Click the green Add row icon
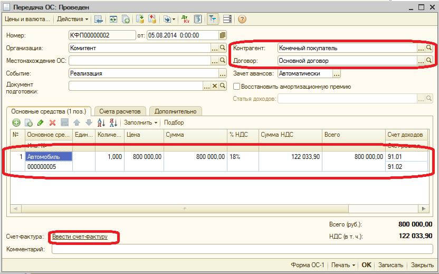This screenshot has width=439, height=274. click(16, 122)
